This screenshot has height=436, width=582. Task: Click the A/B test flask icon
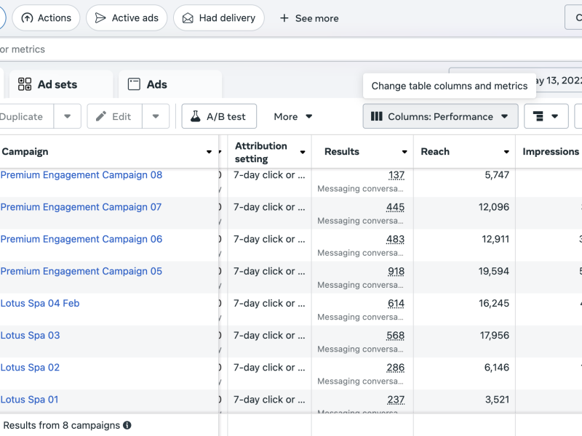click(x=196, y=116)
